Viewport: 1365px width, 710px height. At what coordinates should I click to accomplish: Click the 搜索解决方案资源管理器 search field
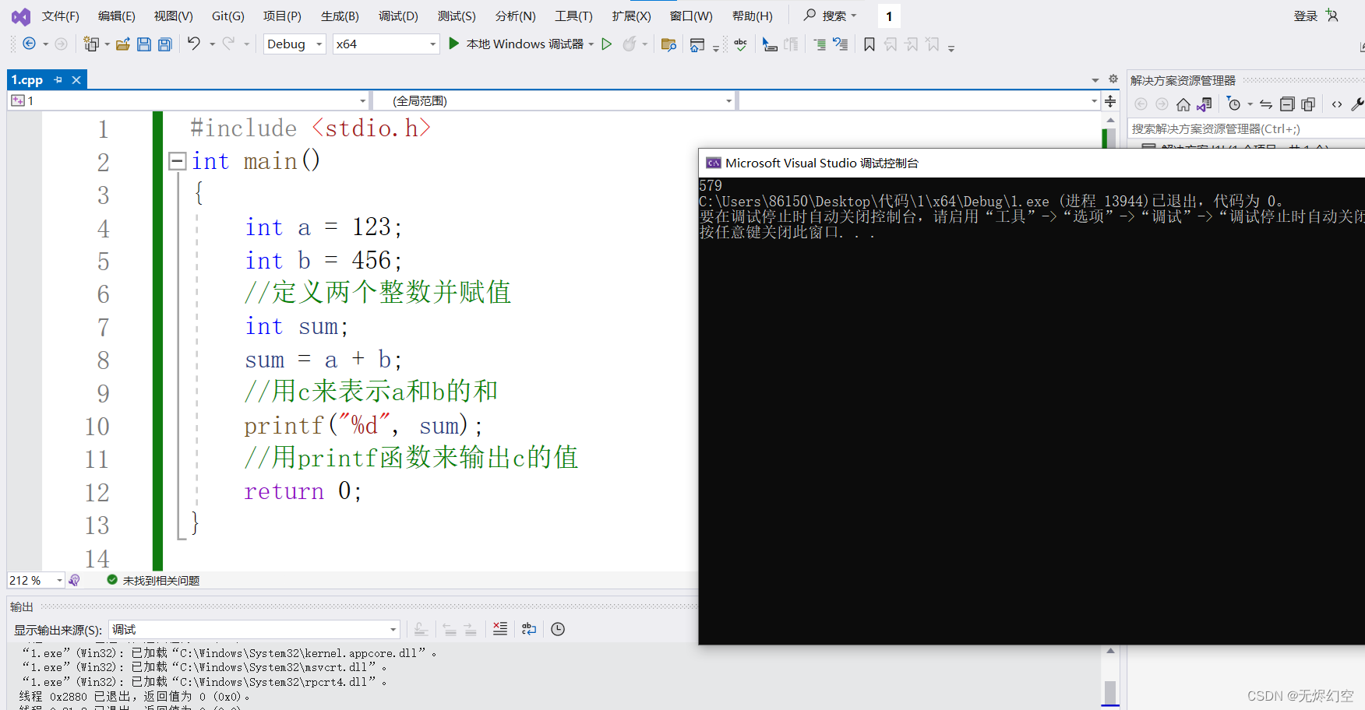1245,129
